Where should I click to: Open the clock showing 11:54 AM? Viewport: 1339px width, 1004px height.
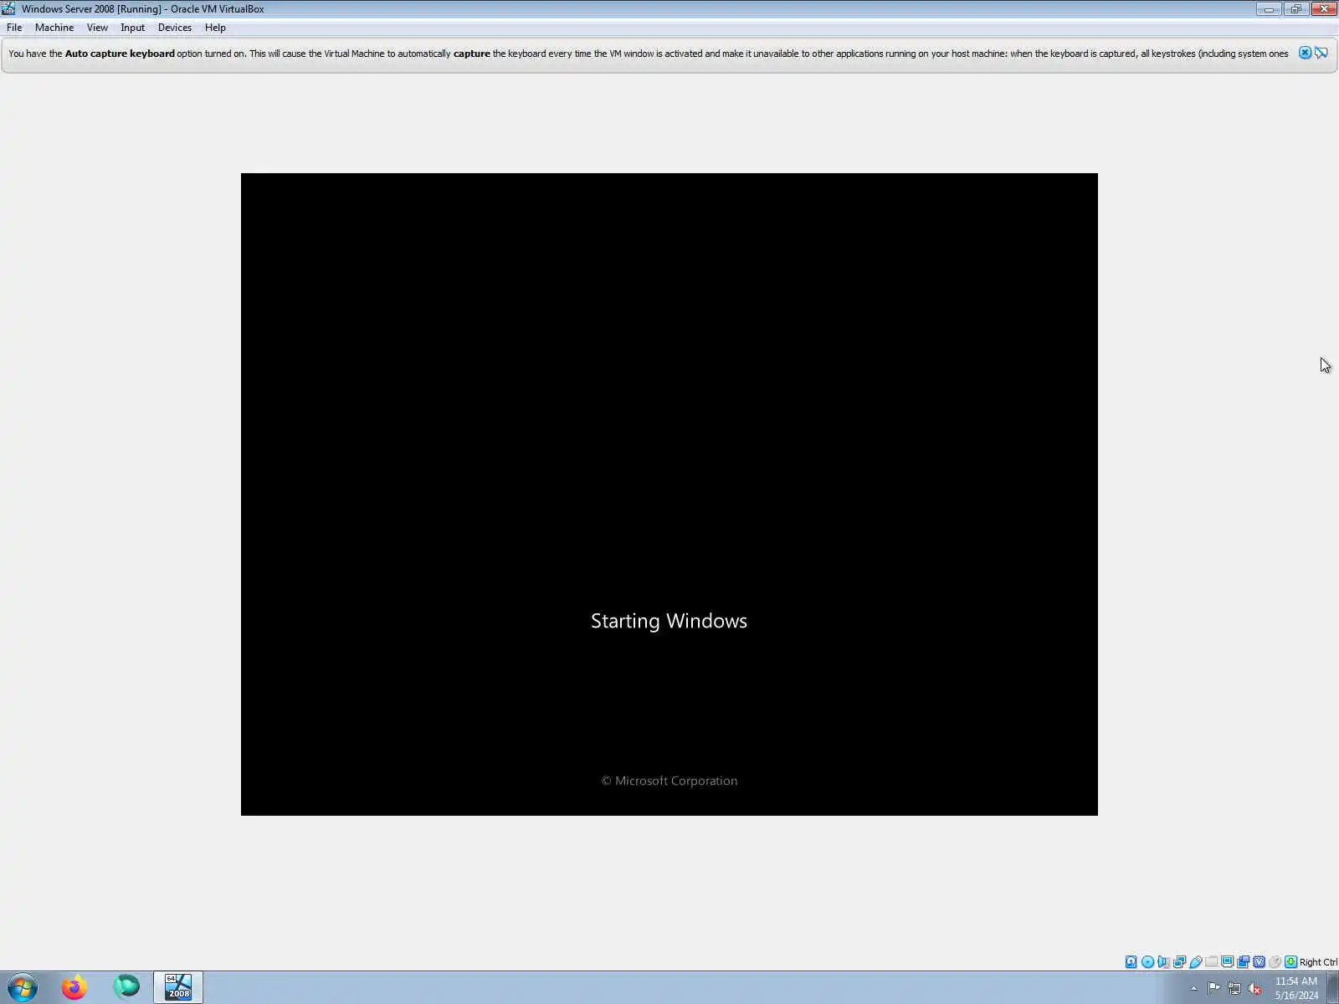point(1296,988)
